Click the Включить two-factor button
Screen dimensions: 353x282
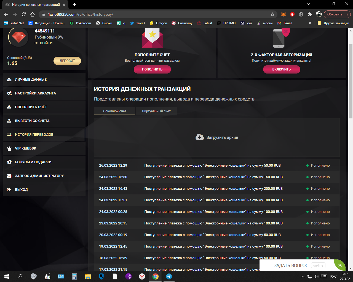pyautogui.click(x=282, y=69)
